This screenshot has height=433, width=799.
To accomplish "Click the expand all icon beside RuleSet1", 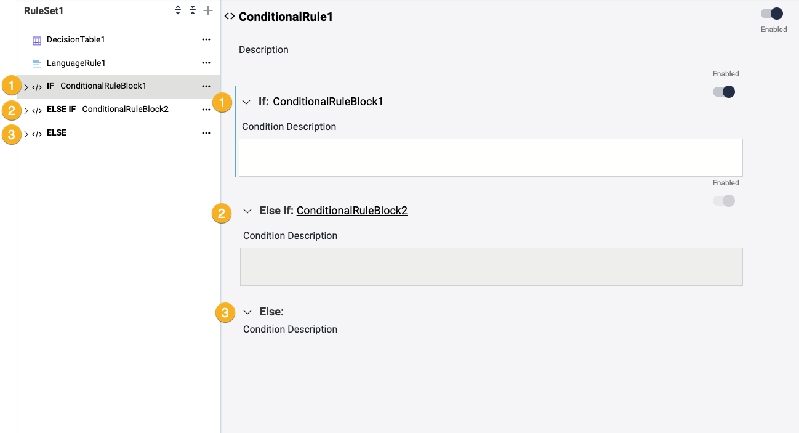I will point(178,10).
